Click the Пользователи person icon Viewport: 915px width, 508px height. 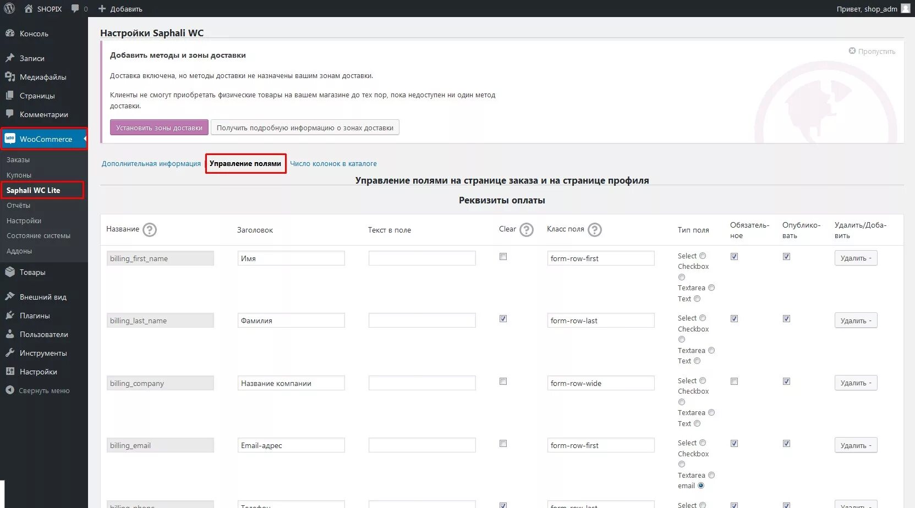pos(10,334)
